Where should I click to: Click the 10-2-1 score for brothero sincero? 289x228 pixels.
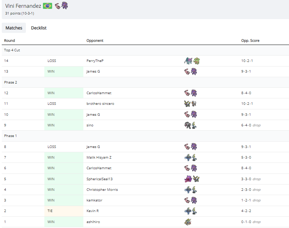click(247, 104)
